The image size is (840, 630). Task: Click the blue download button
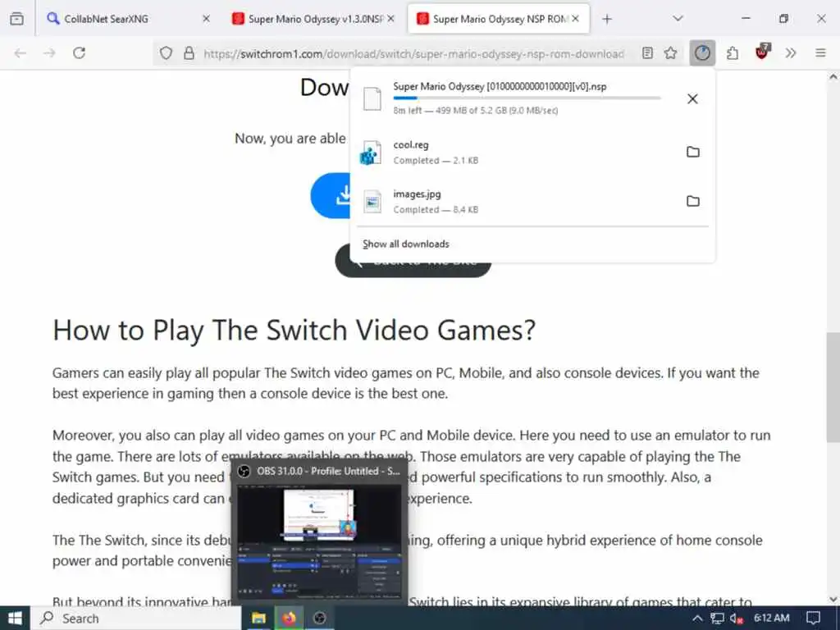pyautogui.click(x=330, y=195)
